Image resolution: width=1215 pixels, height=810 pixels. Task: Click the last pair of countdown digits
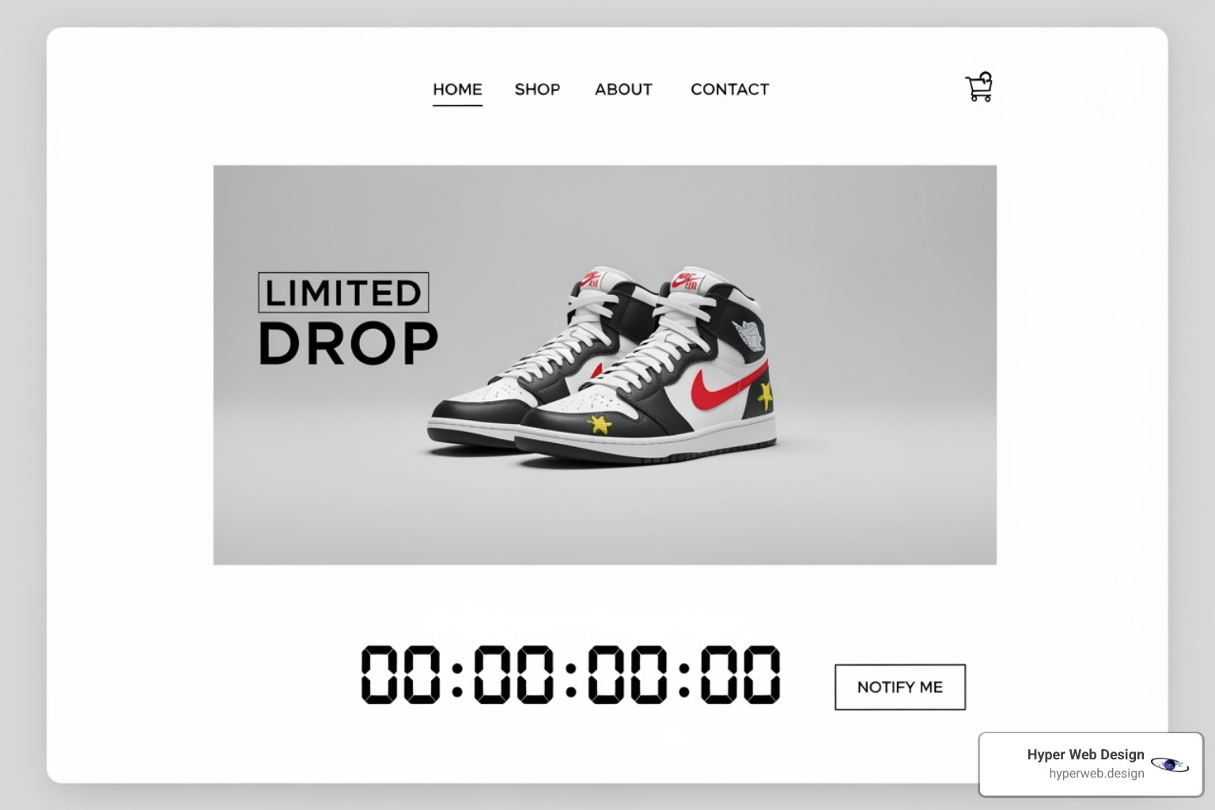pos(740,675)
